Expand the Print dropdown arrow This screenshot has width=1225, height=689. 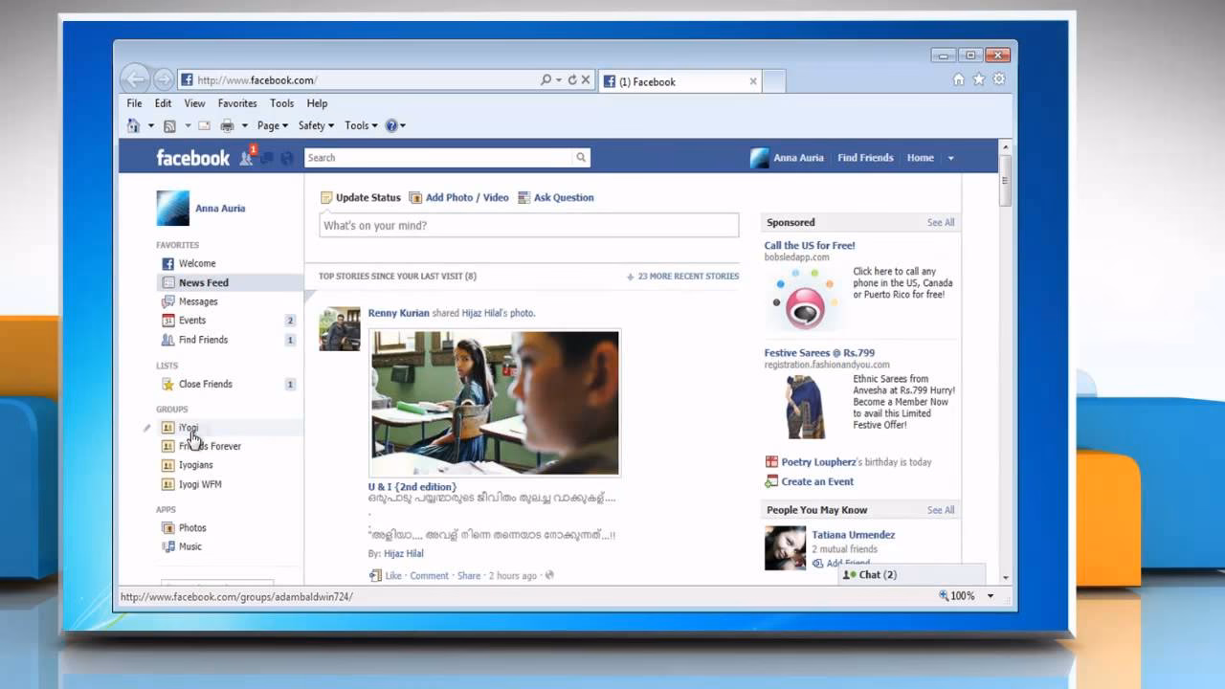coord(244,125)
